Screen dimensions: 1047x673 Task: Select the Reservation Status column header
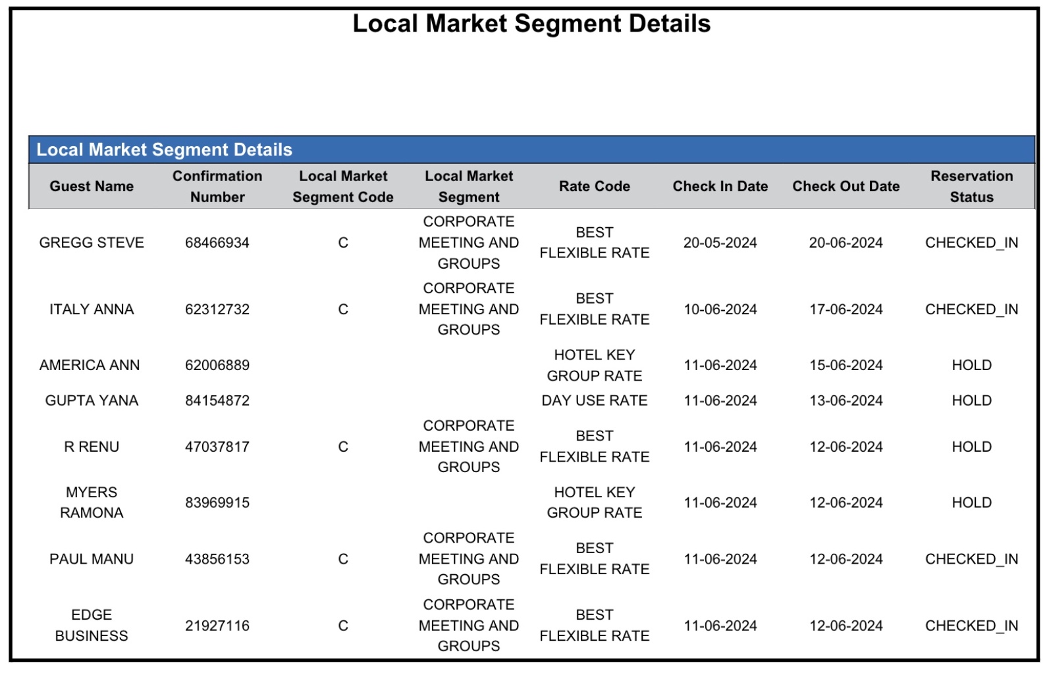tap(971, 186)
